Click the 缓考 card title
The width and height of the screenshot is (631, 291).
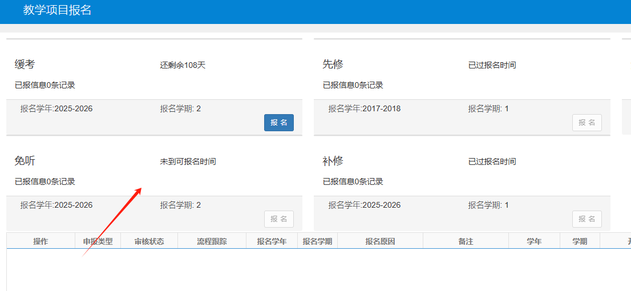click(25, 64)
